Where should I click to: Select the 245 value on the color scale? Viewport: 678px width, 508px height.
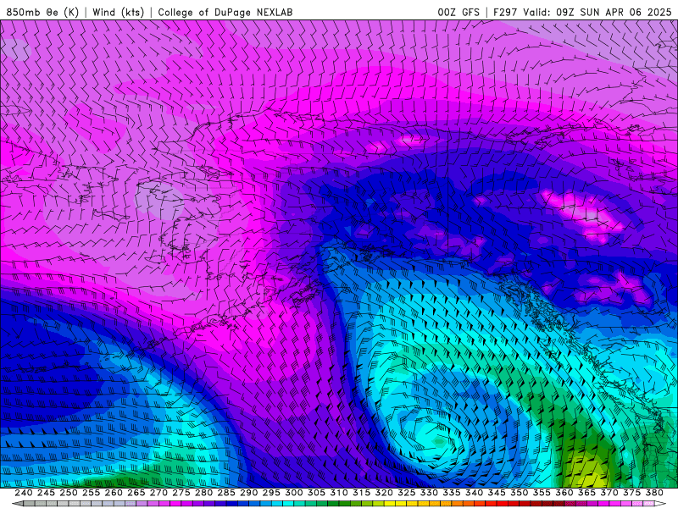pyautogui.click(x=46, y=493)
